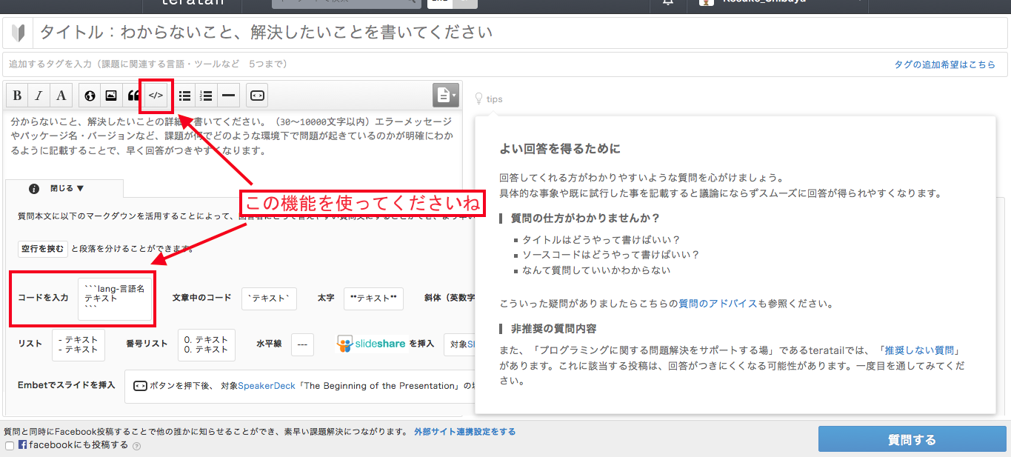Open the '外部サイト連携設定をする' link
Screen dimensions: 1011x457
[x=464, y=432]
